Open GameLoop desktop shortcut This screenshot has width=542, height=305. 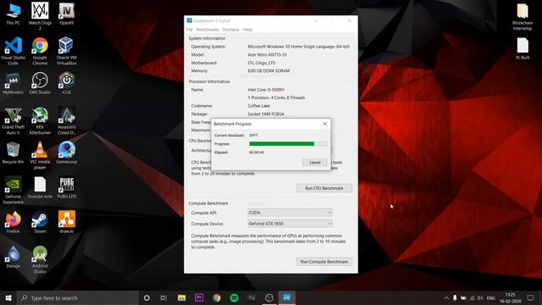[66, 152]
